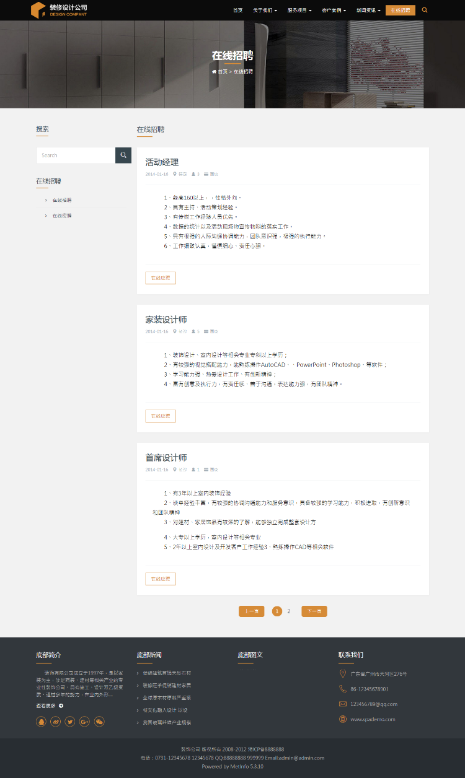The height and width of the screenshot is (778, 465).
Task: Click phone number 86-12345678901
Action: 370,689
